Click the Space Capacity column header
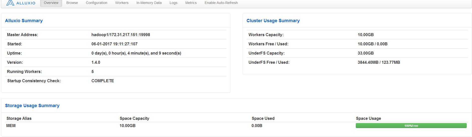The image size is (472, 137). coord(135,119)
